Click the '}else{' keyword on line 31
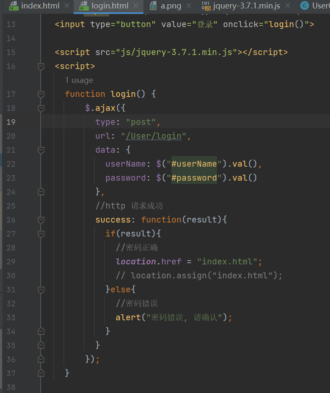This screenshot has width=330, height=393. (121, 289)
